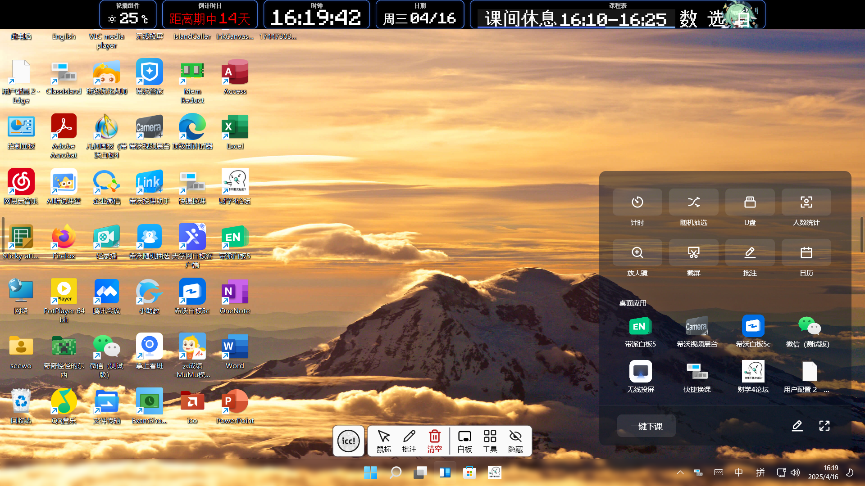The height and width of the screenshot is (486, 865).
Task: Expand the system tray hidden icons chevron
Action: (x=680, y=472)
